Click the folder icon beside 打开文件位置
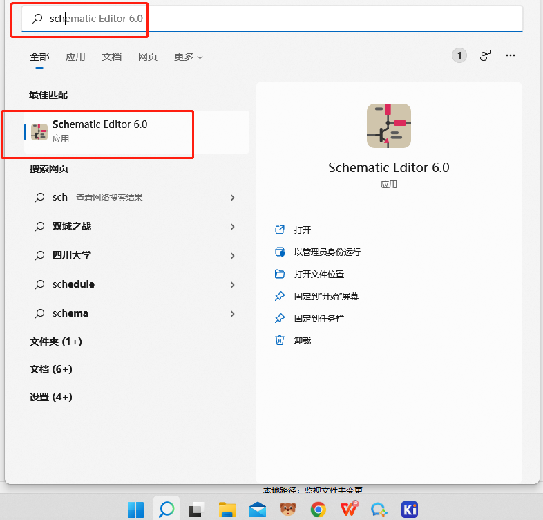The height and width of the screenshot is (520, 543). [280, 274]
